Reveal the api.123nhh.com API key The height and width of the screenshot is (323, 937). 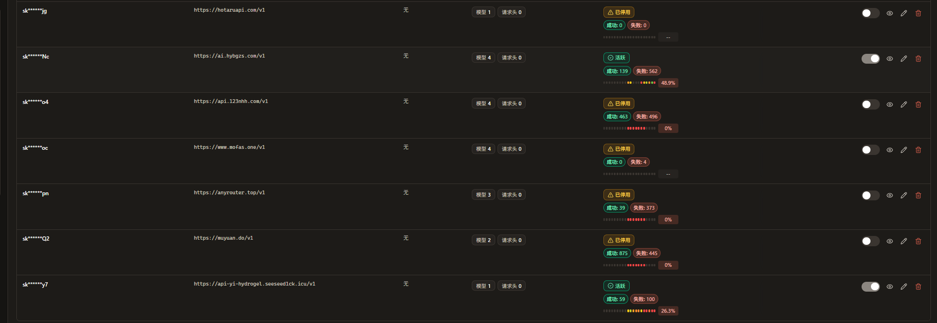point(890,104)
